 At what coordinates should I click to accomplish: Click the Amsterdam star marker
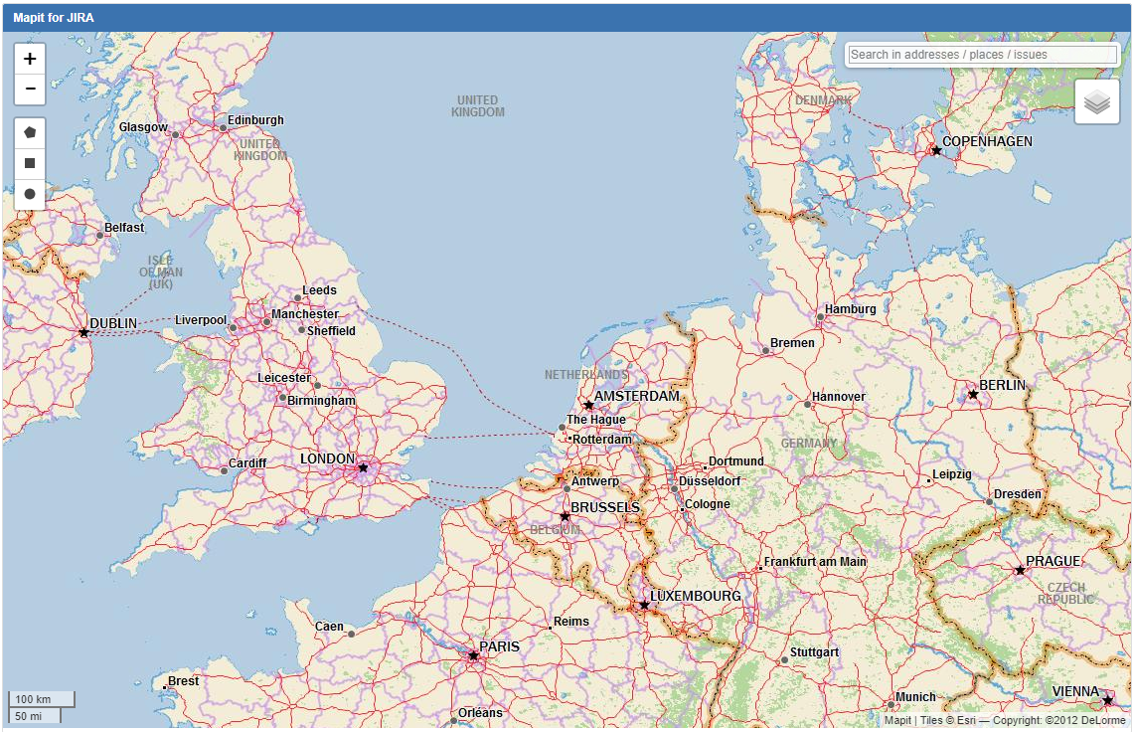point(588,405)
